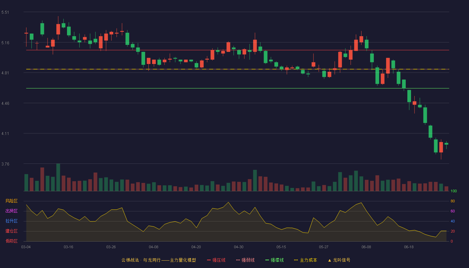Click the orange 80 indicator axis value
The height and width of the screenshot is (268, 469).
pyautogui.click(x=453, y=201)
